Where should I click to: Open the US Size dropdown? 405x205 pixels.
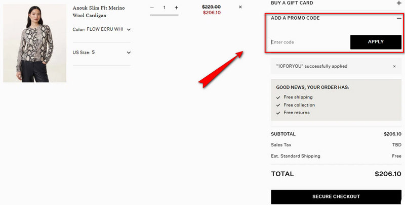click(129, 53)
